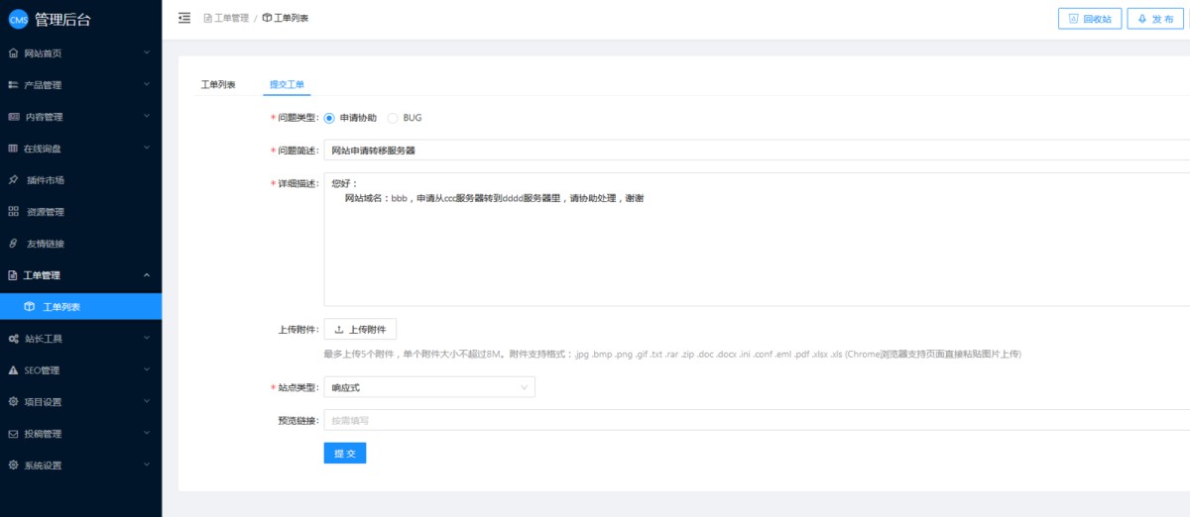This screenshot has height=517, width=1190.
Task: Click the 网站首页 home icon
Action: 13,52
